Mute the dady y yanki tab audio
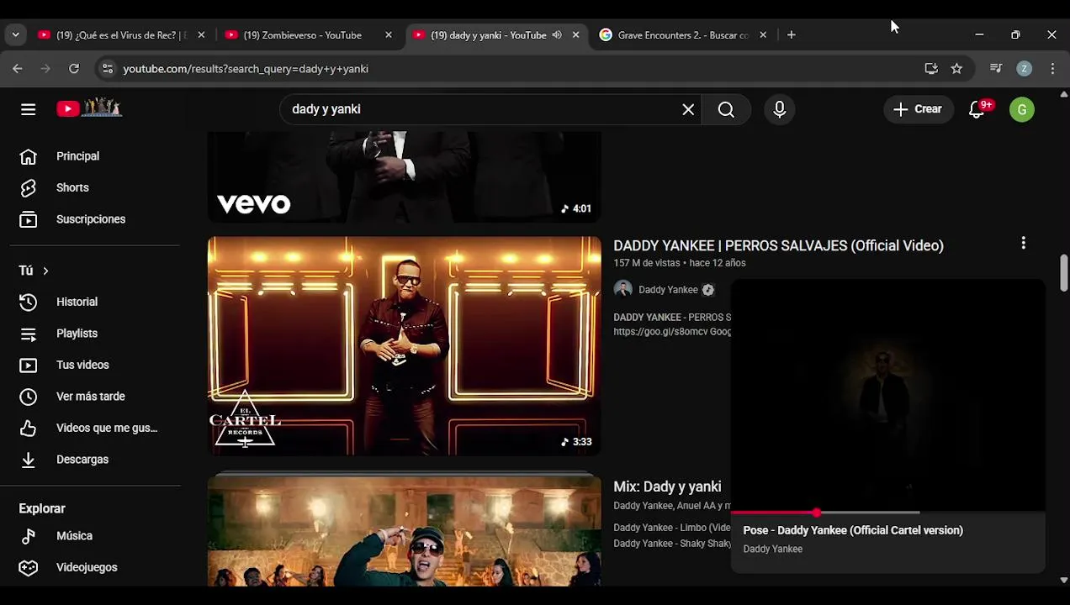The width and height of the screenshot is (1070, 605). [557, 35]
